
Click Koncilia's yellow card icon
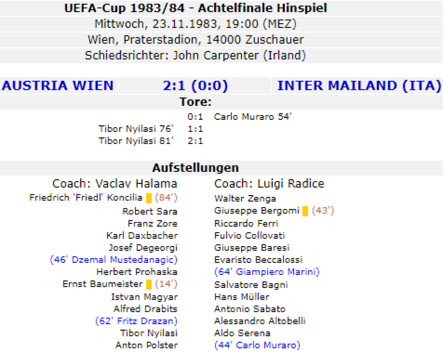pos(149,198)
